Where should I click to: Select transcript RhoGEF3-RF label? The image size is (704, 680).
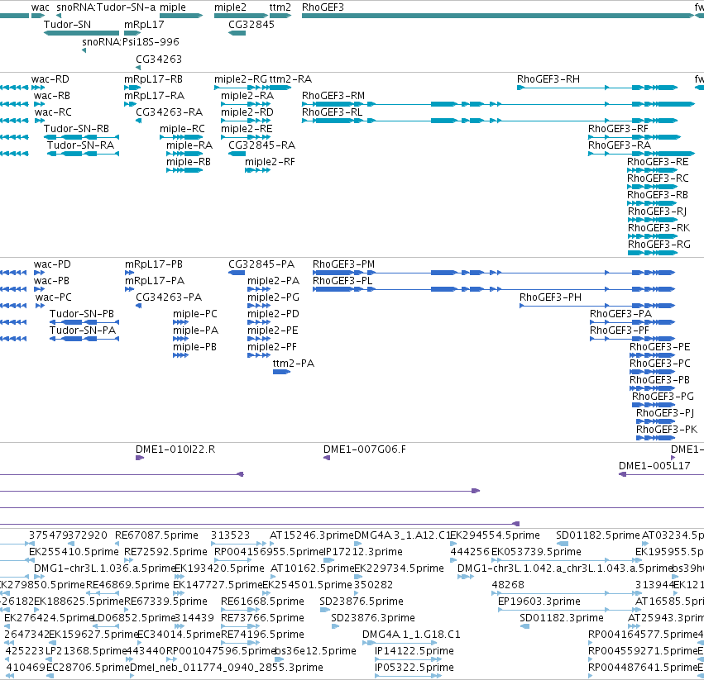point(618,129)
